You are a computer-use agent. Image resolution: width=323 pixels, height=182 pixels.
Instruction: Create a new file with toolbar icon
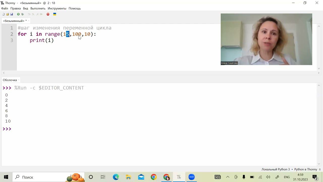coord(3,14)
